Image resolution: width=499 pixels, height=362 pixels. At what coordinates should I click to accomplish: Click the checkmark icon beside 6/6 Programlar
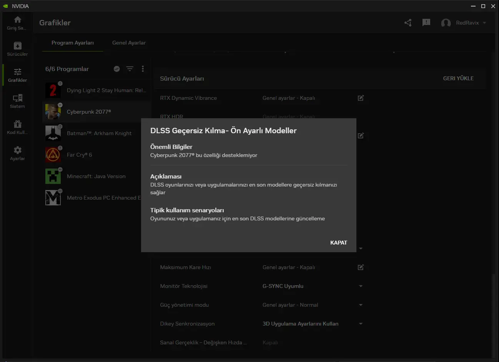[117, 69]
